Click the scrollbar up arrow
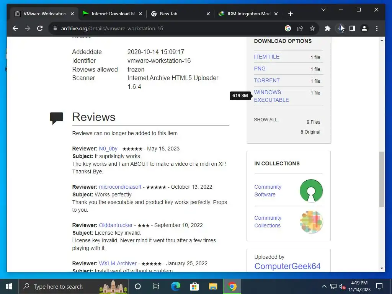The width and height of the screenshot is (392, 294). click(x=382, y=40)
